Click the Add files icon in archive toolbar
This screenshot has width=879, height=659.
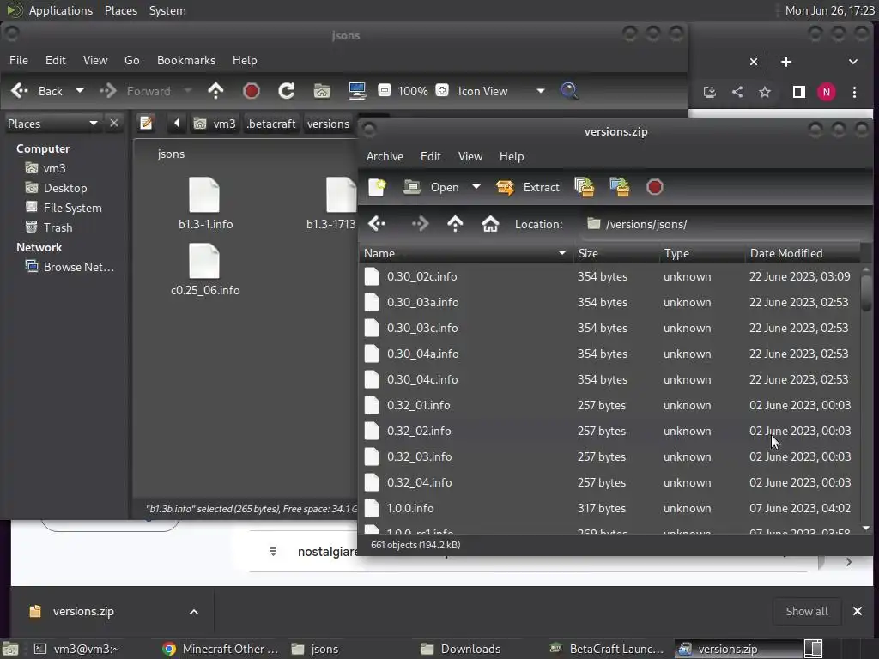point(584,187)
